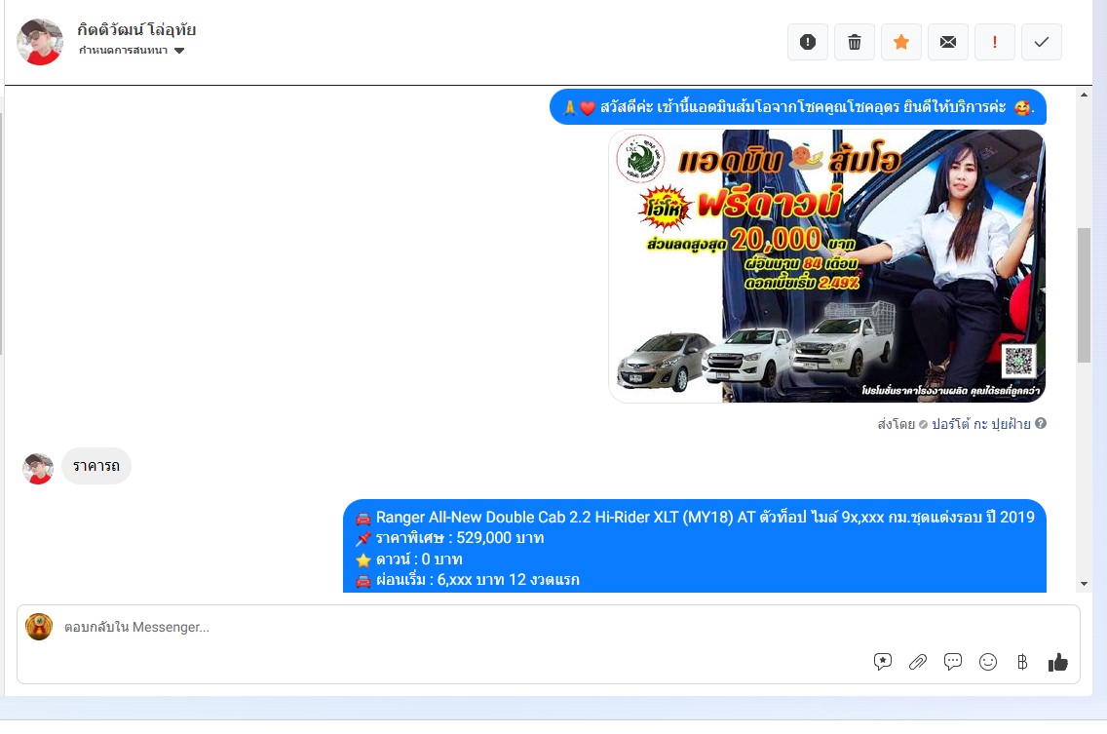Send a thumbs up like

pyautogui.click(x=1058, y=662)
